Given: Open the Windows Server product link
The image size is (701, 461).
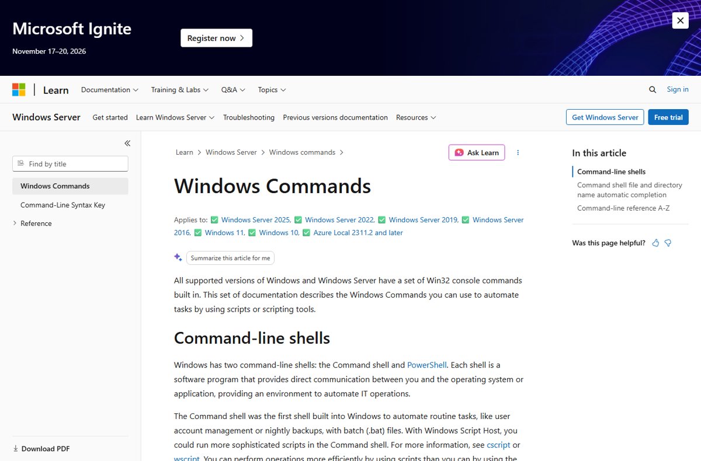Looking at the screenshot, I should tap(46, 117).
